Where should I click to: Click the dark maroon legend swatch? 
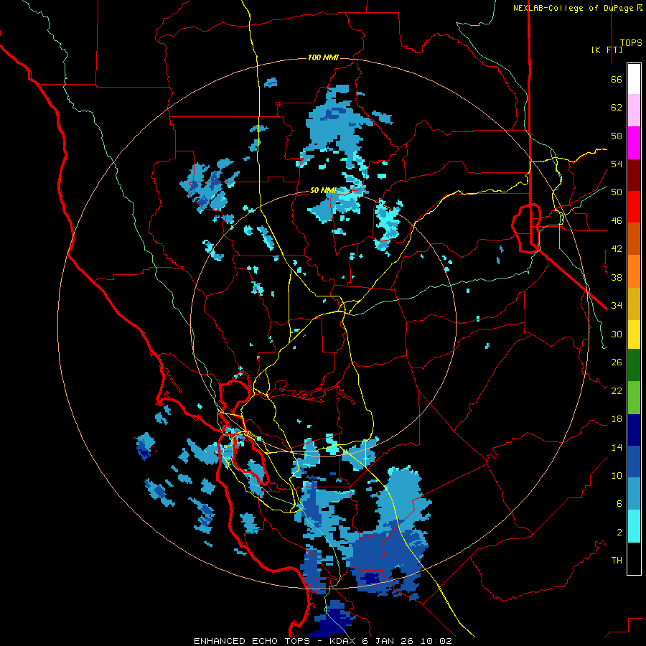(x=634, y=175)
